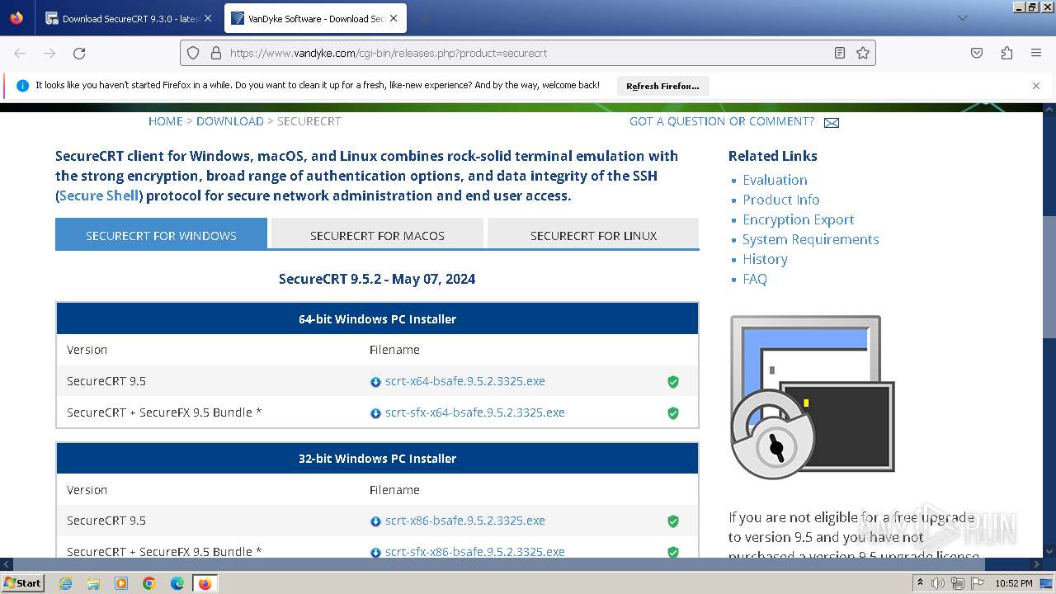Dismiss the Firefox refresh notification bar

pyautogui.click(x=1036, y=86)
